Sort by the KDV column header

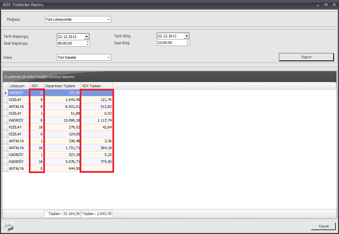tap(35, 86)
